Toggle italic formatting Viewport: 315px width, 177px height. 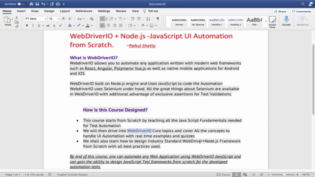point(33,26)
